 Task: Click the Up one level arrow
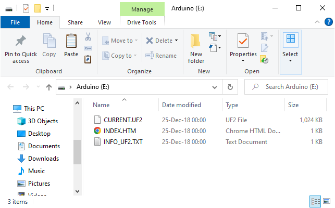pyautogui.click(x=49, y=87)
